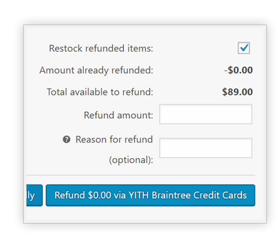Image resolution: width=278 pixels, height=250 pixels.
Task: Click the Restock refunded items label
Action: coord(101,48)
